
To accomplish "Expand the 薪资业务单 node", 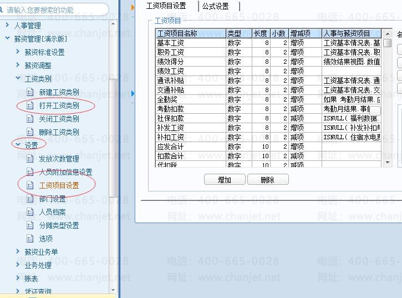I will (x=18, y=251).
